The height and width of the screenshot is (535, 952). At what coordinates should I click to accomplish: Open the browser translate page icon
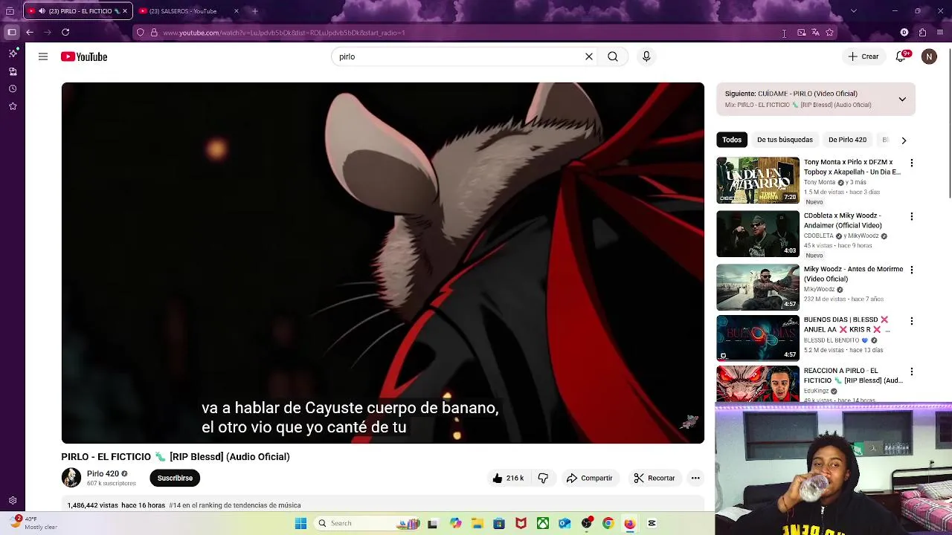coord(815,32)
